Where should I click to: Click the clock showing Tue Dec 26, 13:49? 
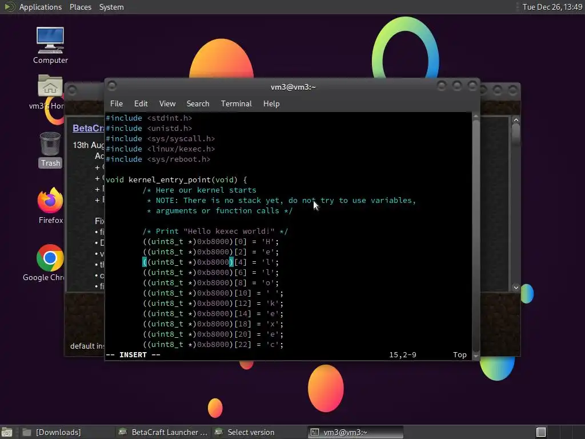552,7
